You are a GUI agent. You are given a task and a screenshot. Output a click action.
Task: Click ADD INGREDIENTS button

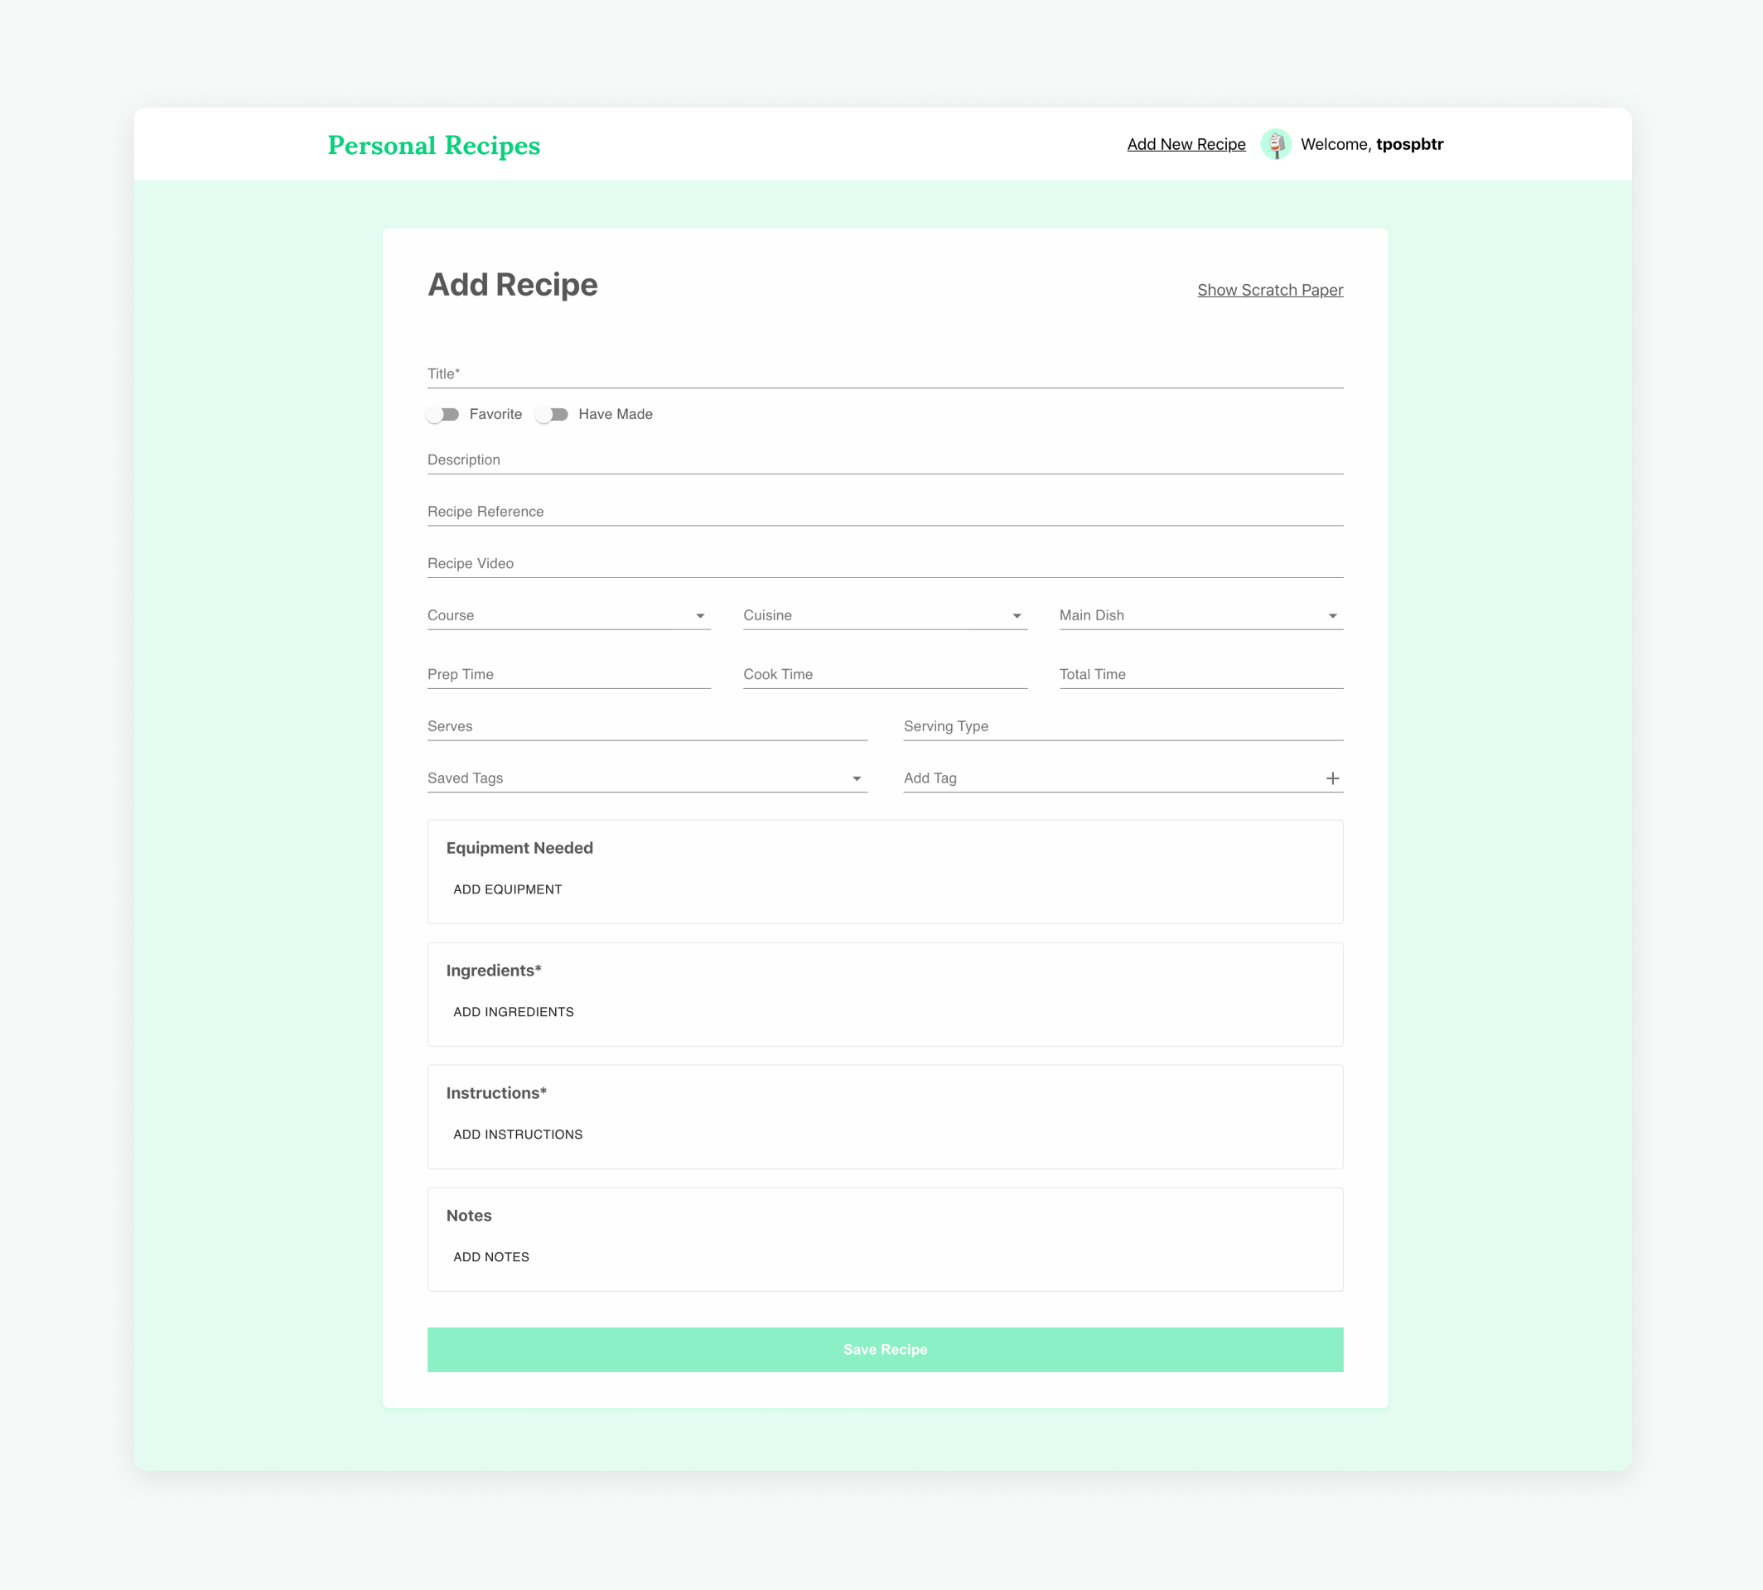click(x=513, y=1011)
